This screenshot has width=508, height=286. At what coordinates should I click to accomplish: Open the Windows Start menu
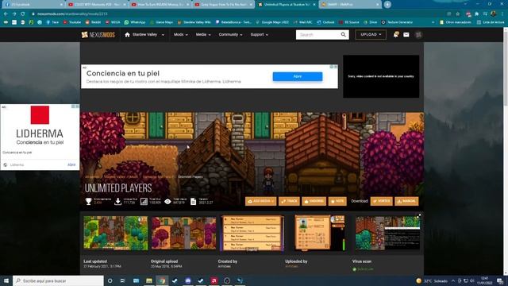click(x=6, y=280)
